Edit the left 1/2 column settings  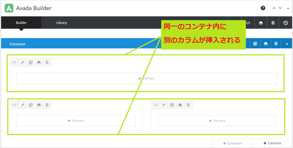point(23,105)
